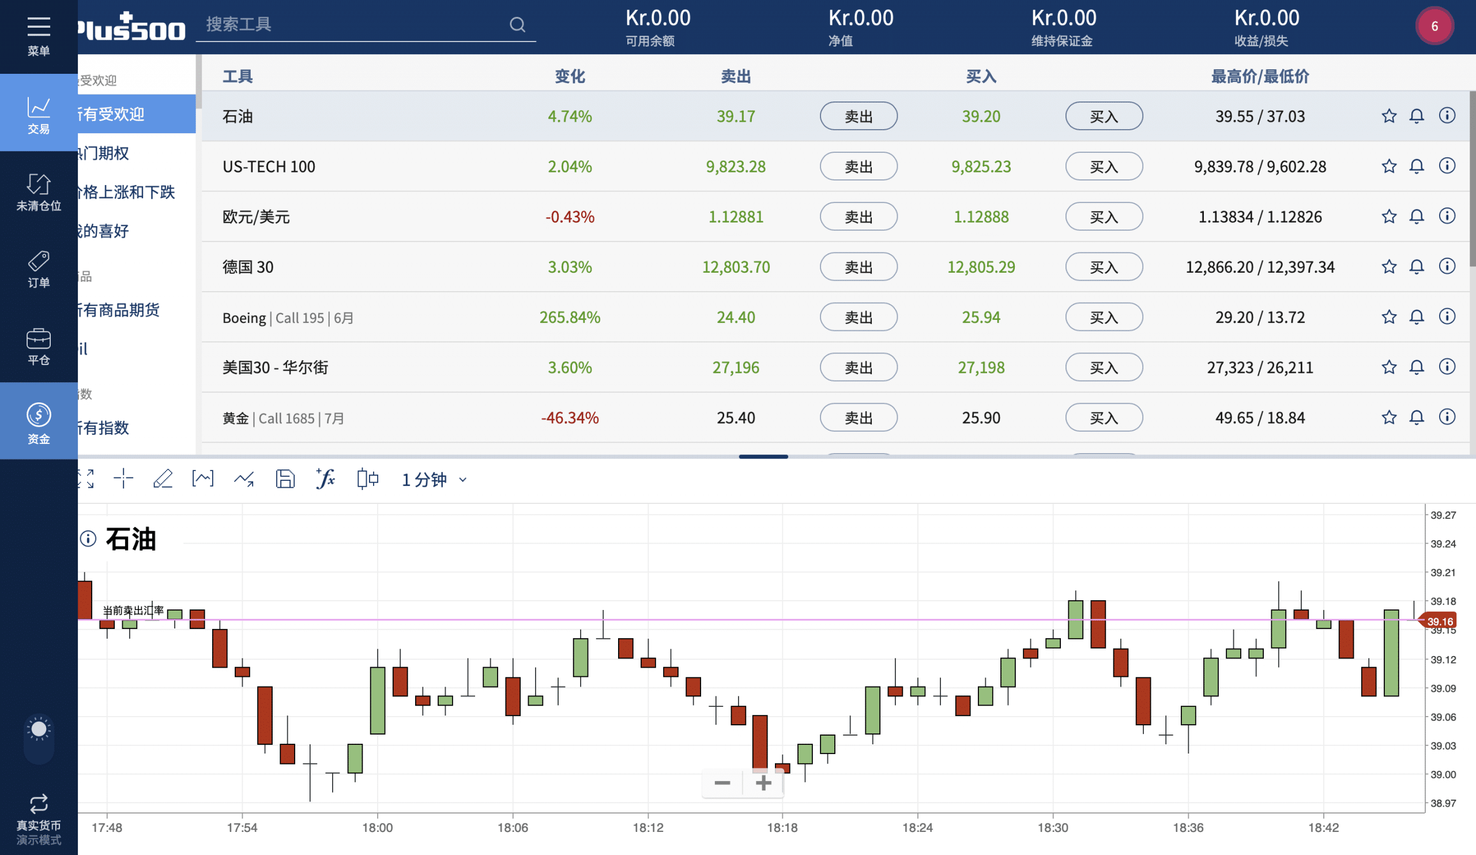
Task: Click 卖出 button for 石油
Action: coord(858,116)
